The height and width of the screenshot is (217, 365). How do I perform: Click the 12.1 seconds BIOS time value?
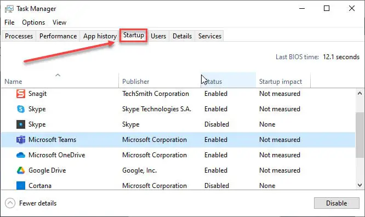[x=341, y=57]
